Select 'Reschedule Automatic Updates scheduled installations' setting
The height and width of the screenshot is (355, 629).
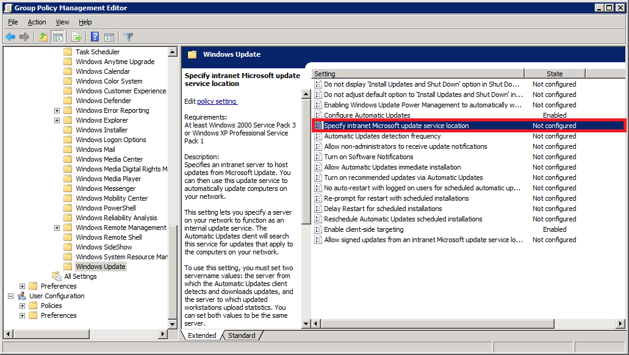point(403,219)
